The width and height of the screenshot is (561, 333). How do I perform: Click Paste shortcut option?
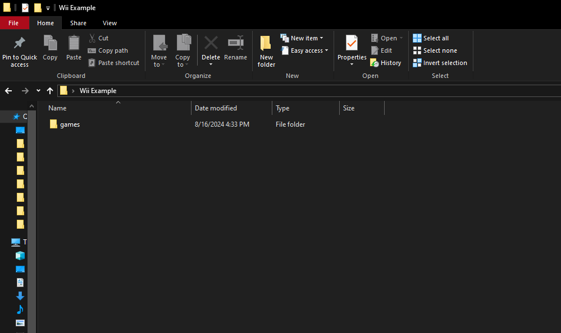click(x=114, y=63)
